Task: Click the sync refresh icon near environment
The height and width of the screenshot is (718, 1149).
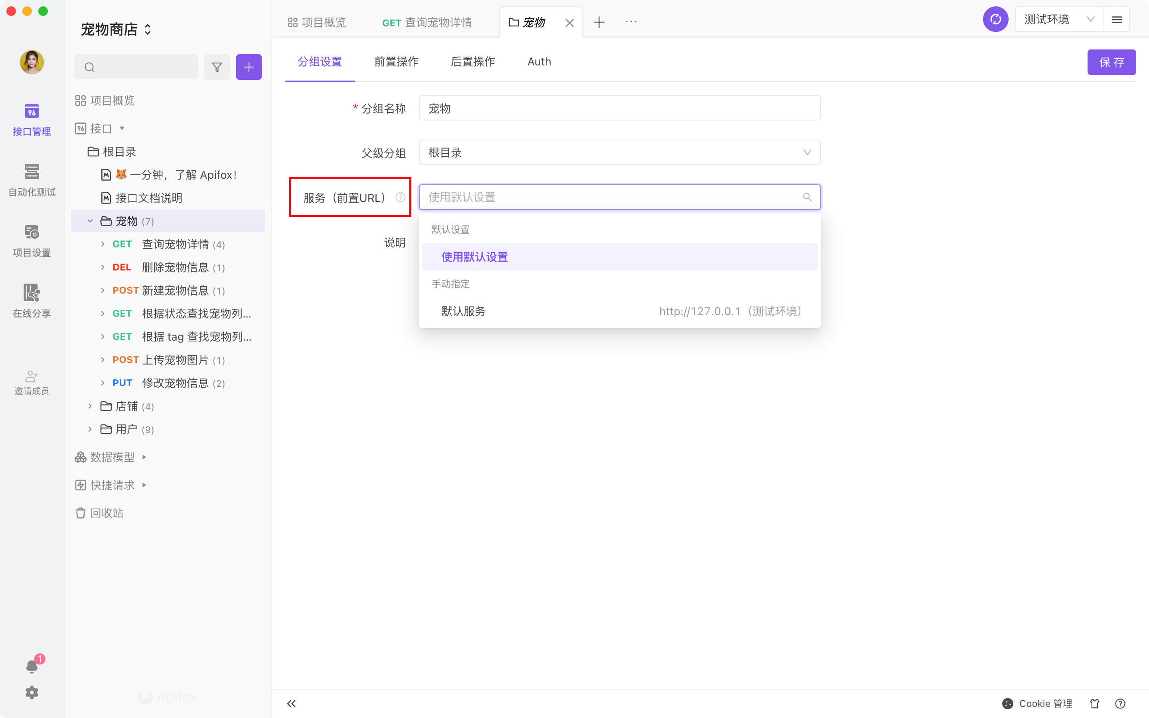Action: (x=995, y=20)
